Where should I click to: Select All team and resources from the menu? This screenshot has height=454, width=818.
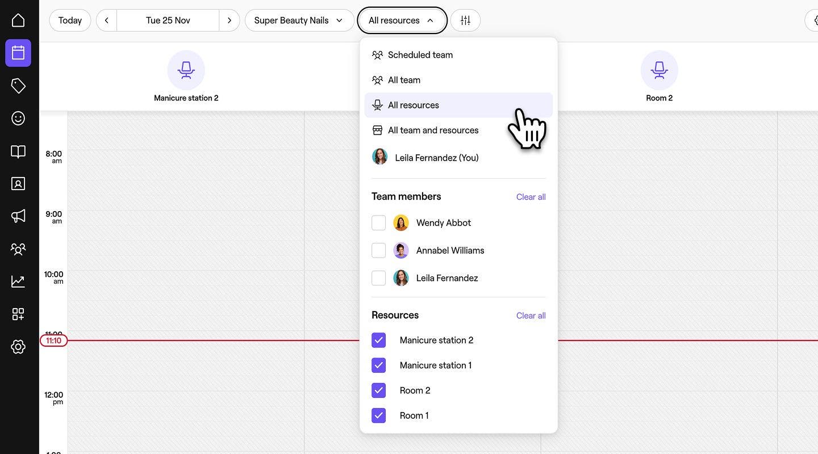click(x=433, y=130)
